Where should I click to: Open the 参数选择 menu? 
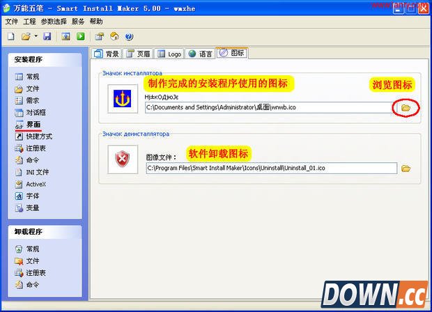pyautogui.click(x=54, y=22)
